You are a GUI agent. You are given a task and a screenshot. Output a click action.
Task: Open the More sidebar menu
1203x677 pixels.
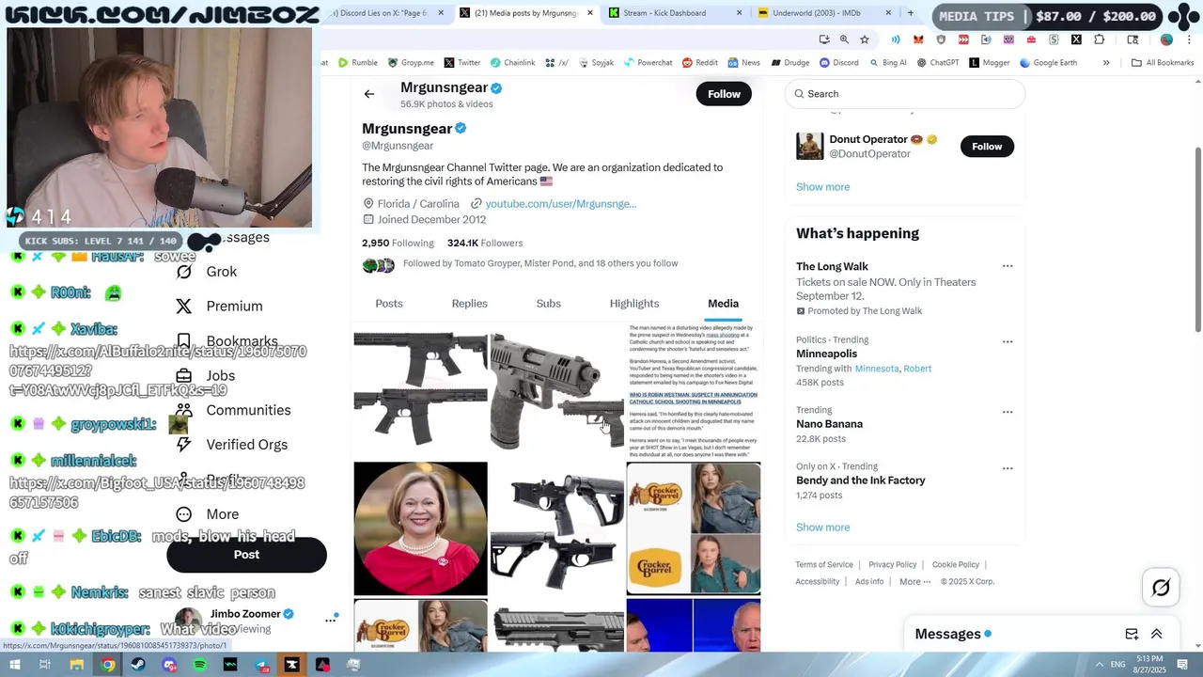[x=208, y=514]
